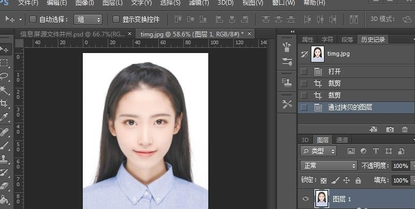415x209 pixels.
Task: Switch to the 通道 tab
Action: click(x=342, y=140)
